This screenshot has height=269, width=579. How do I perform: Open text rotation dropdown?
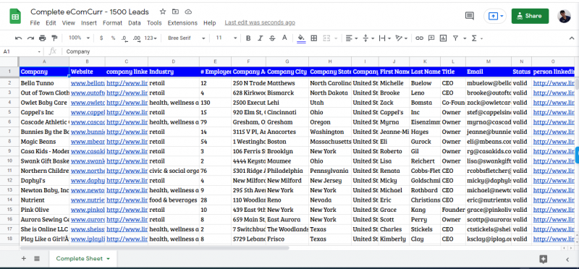[x=402, y=38]
